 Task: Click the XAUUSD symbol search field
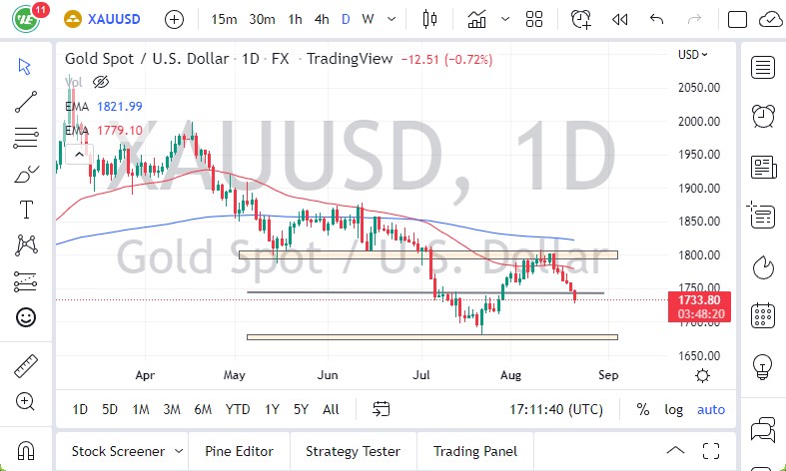coord(111,19)
